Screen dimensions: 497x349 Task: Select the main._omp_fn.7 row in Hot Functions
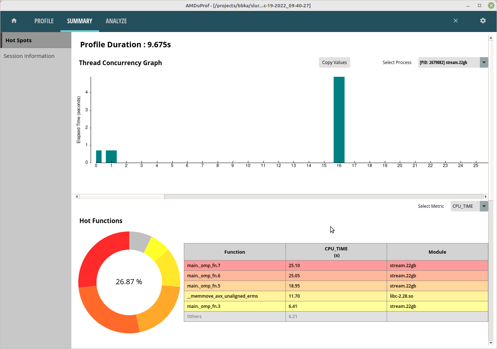234,265
